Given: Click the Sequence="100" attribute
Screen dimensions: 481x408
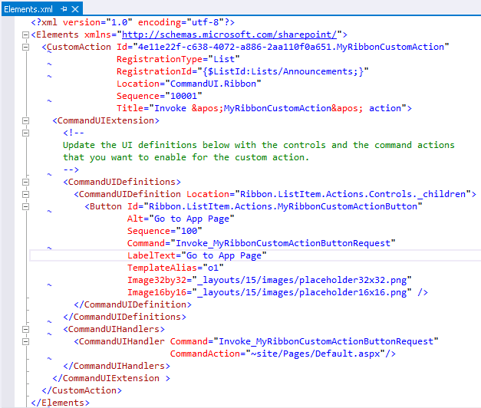Looking at the screenshot, I should (165, 231).
